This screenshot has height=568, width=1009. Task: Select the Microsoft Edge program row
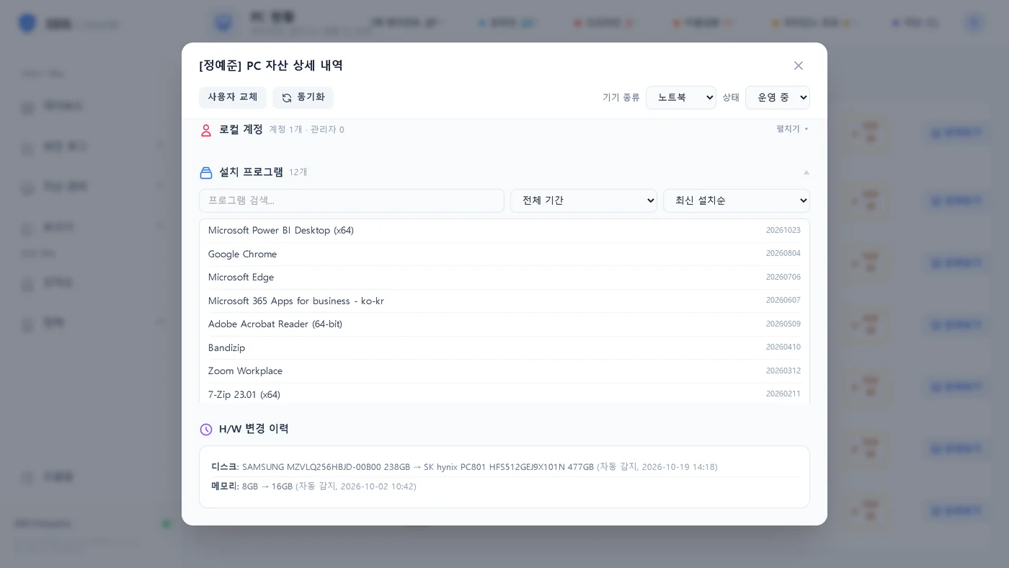click(504, 278)
